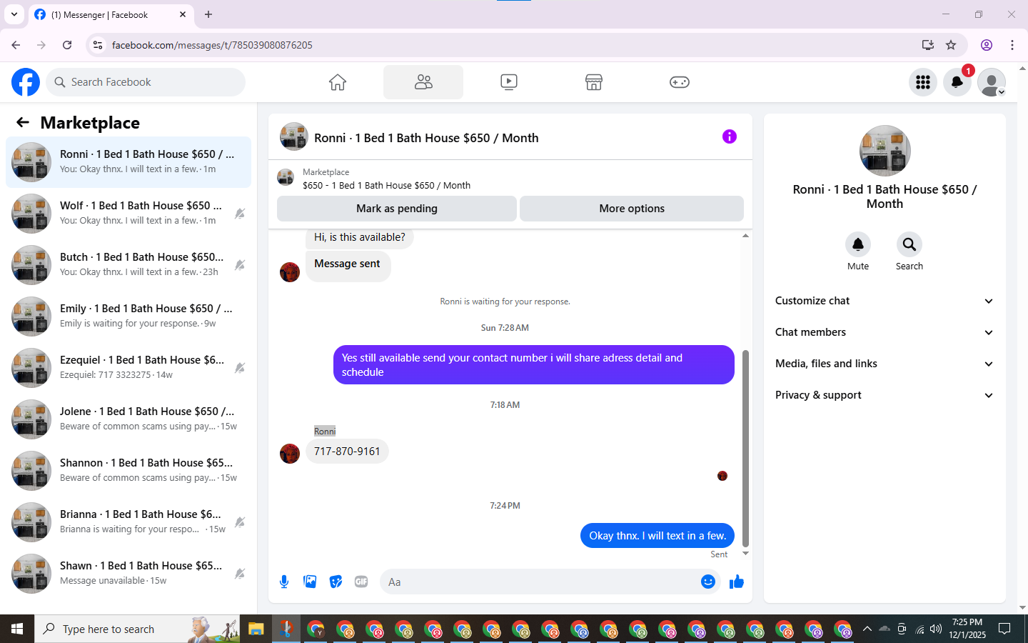Go back using the Marketplace arrow
Image resolution: width=1028 pixels, height=643 pixels.
[23, 122]
